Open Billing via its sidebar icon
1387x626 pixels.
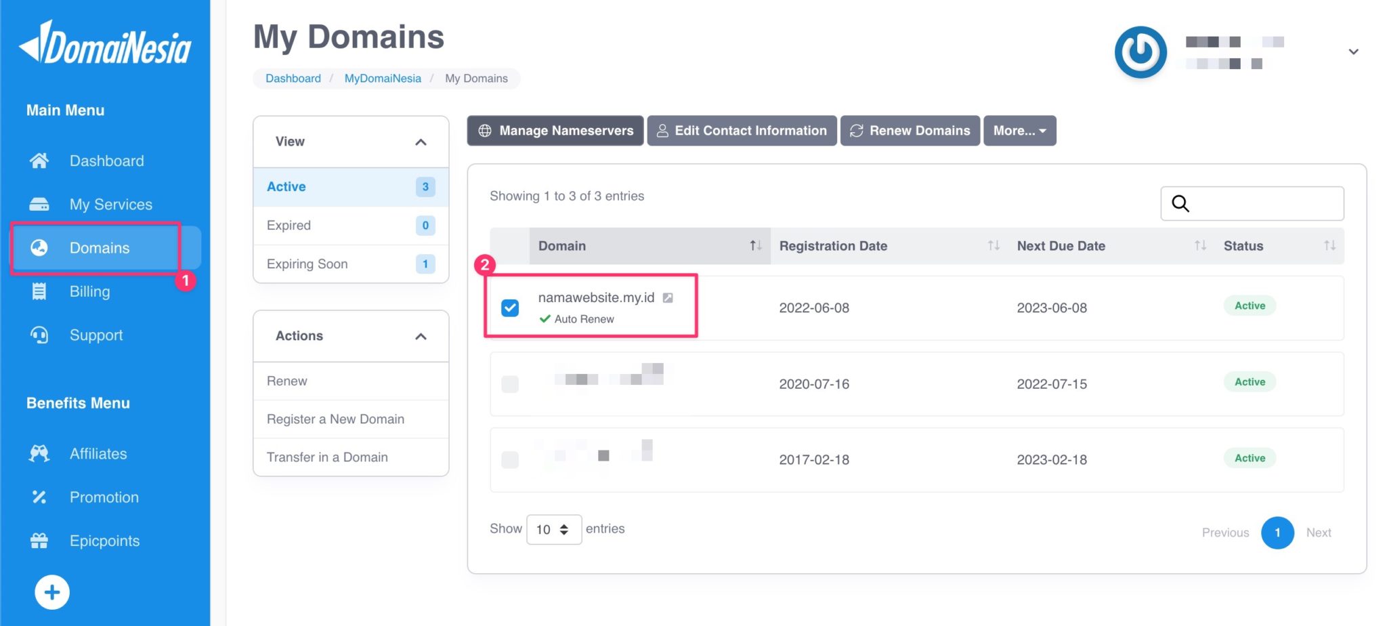click(x=39, y=291)
